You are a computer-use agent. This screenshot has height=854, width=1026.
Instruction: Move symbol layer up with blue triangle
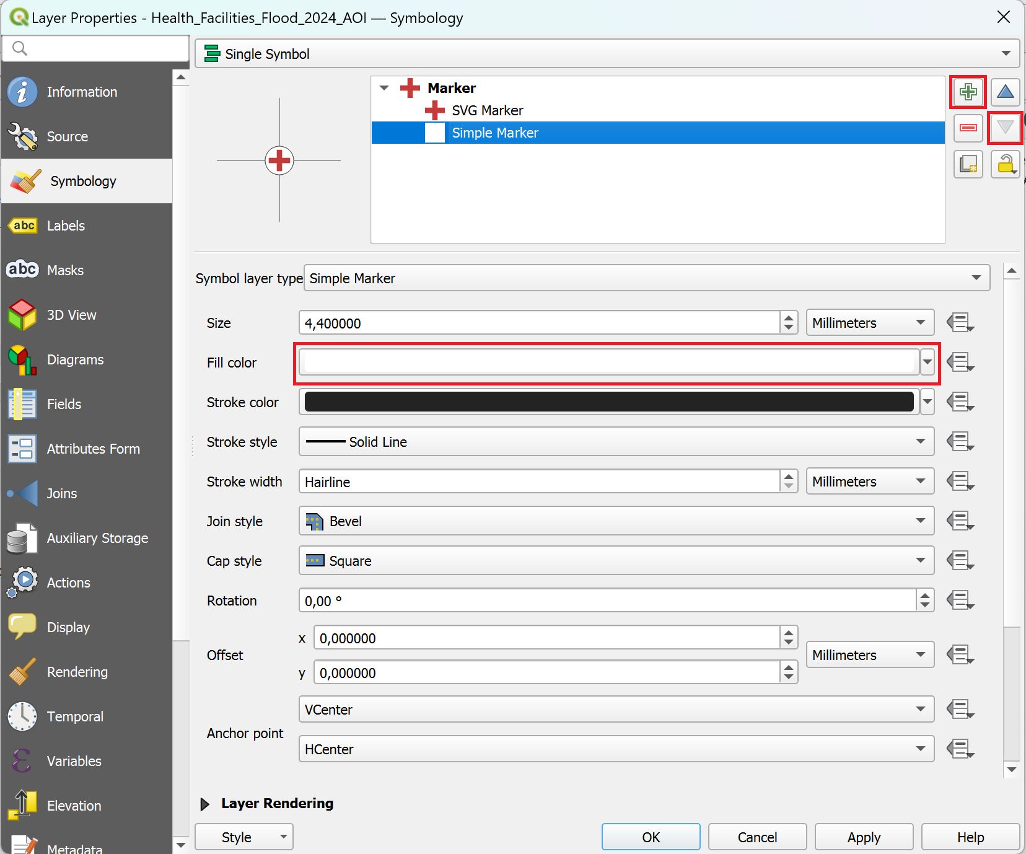point(1005,92)
